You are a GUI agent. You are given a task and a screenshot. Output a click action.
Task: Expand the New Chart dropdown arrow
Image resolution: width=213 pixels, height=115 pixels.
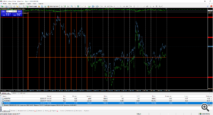point(4,6)
